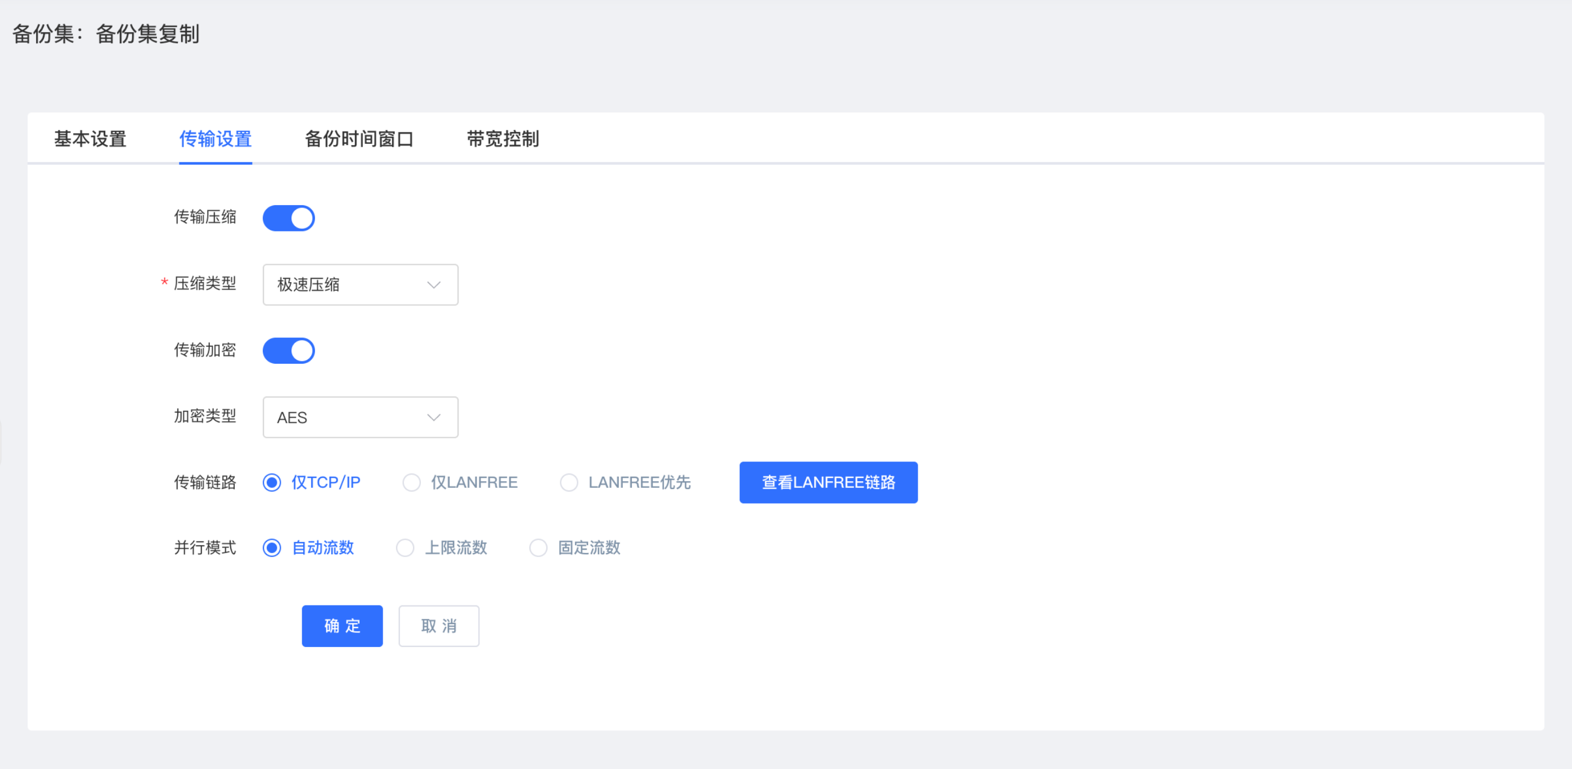
Task: Choose the LANFREE优先 radio option
Action: click(x=569, y=482)
